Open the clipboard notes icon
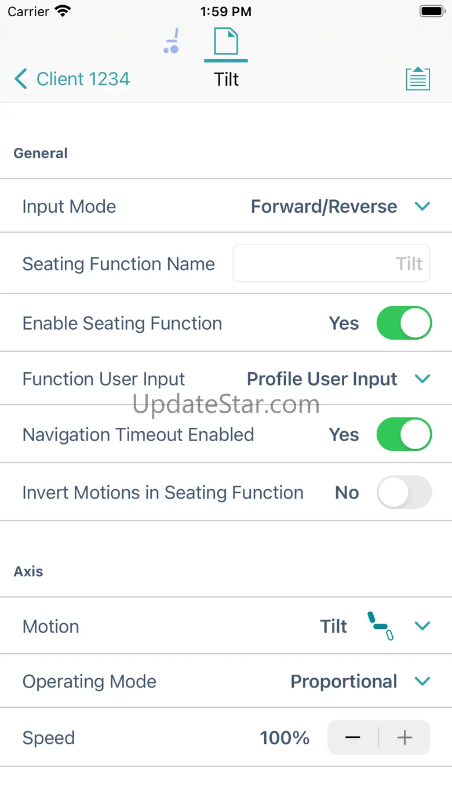The width and height of the screenshot is (452, 804). click(418, 79)
